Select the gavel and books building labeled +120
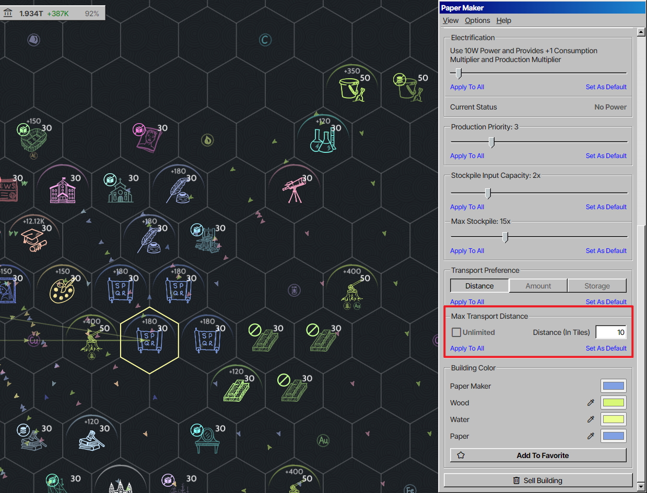The width and height of the screenshot is (647, 493). coord(91,440)
